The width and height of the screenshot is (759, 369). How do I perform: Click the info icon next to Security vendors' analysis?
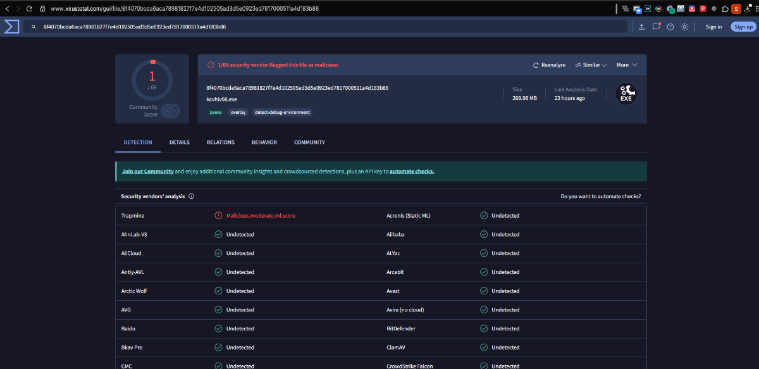click(191, 196)
